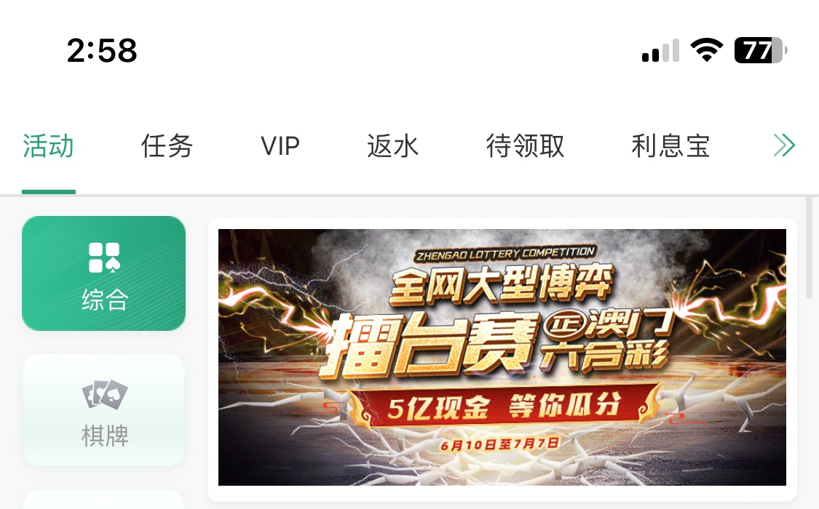Select the partially visible category tile below 棋牌
The height and width of the screenshot is (509, 819).
[104, 499]
